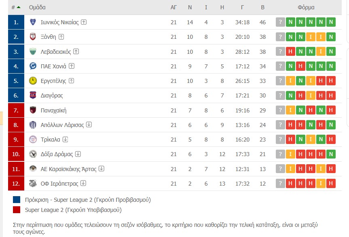Click the Εργοτέλης yellow crest
Screen dimensions: 349x237
33,81
